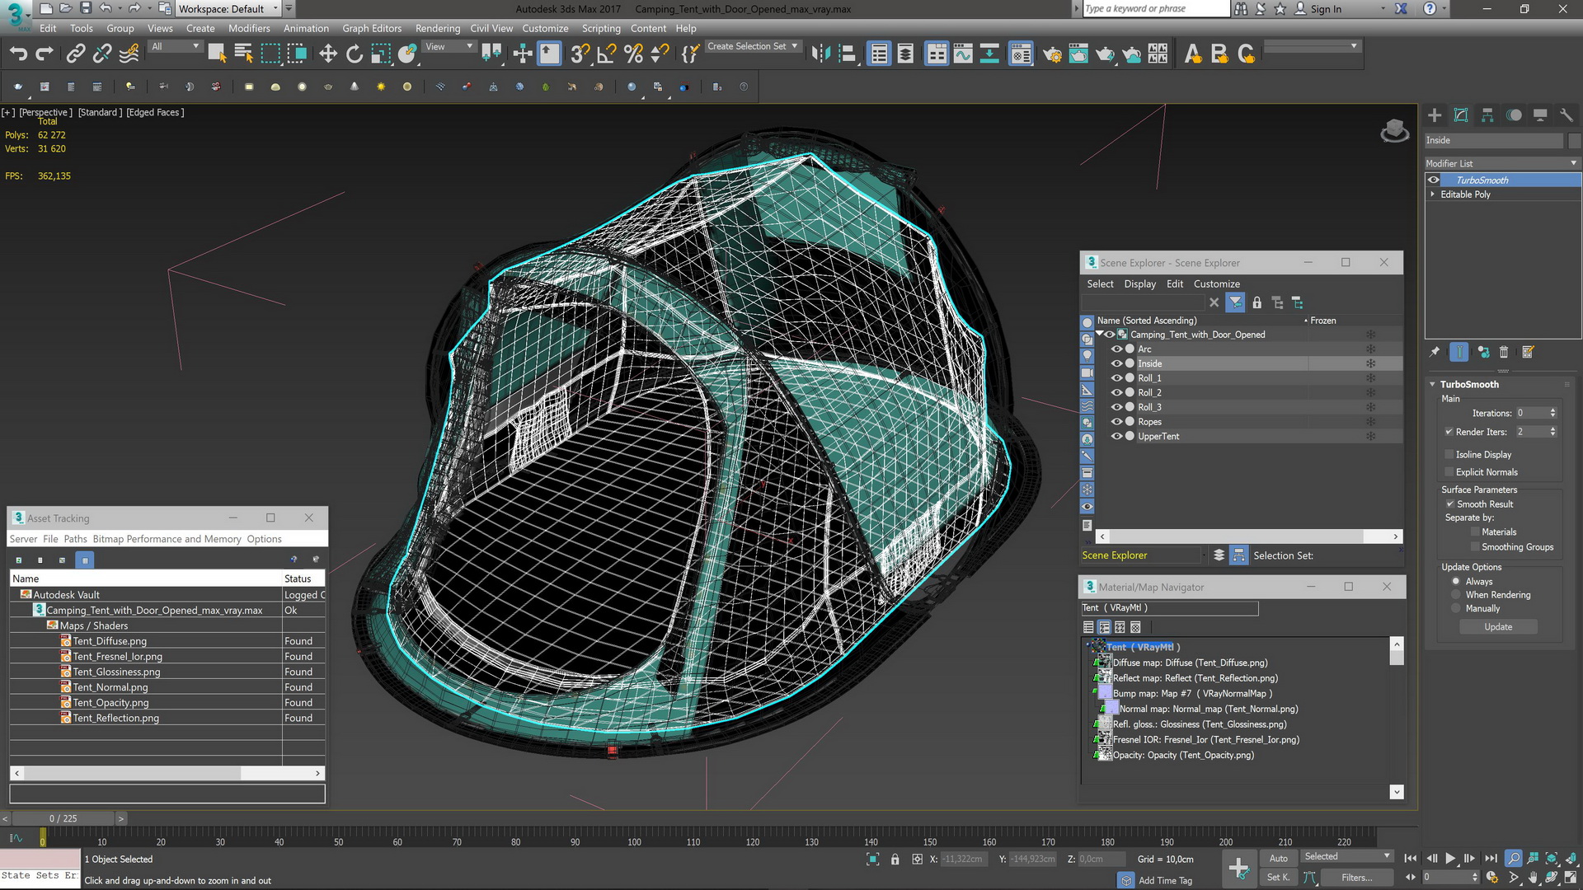
Task: Open the Rendering menu
Action: [x=437, y=28]
